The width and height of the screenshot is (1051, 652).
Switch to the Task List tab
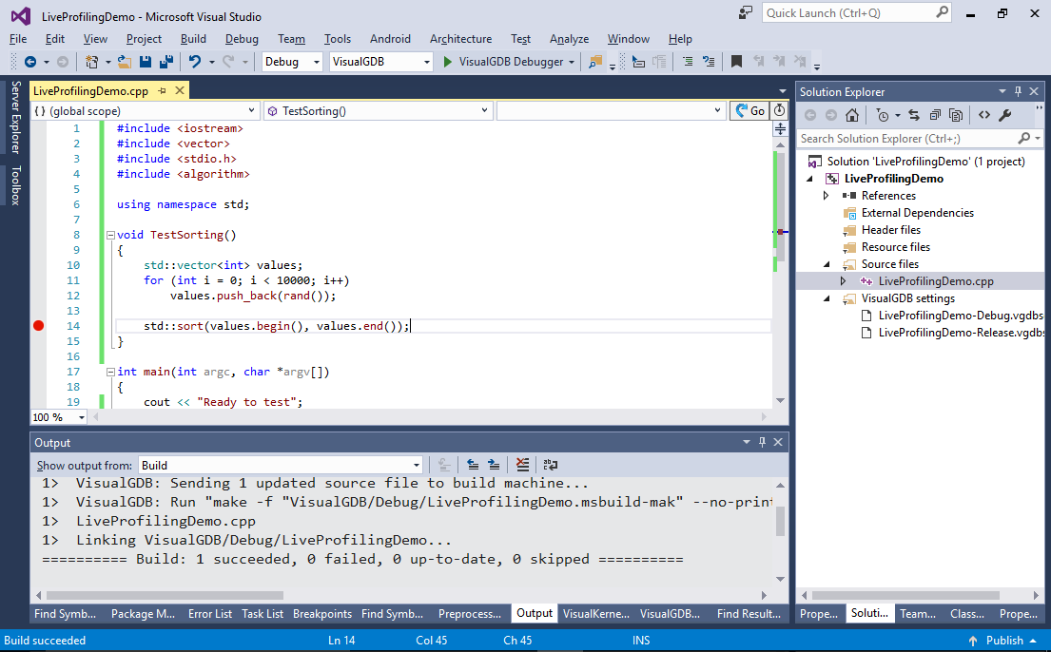[263, 614]
